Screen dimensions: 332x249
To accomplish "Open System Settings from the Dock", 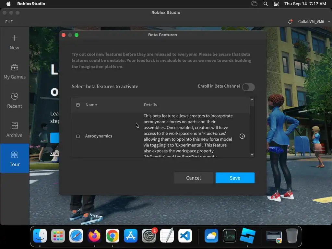I will point(149,236).
